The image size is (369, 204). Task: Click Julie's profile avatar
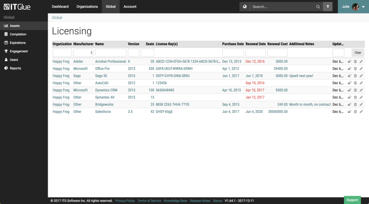[355, 7]
